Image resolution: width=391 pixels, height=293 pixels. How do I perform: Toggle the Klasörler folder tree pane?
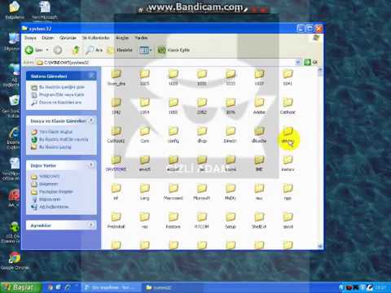[x=120, y=50]
